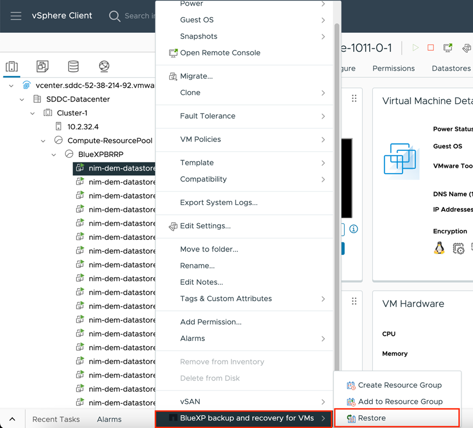Image resolution: width=473 pixels, height=428 pixels.
Task: Click the Launch Console monitor icon in toolbar
Action: pyautogui.click(x=447, y=48)
